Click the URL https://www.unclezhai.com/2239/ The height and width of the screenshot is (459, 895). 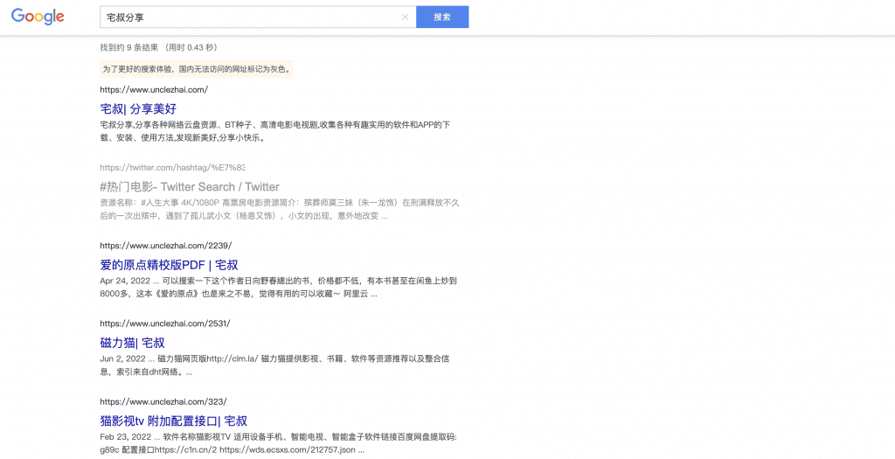(165, 246)
